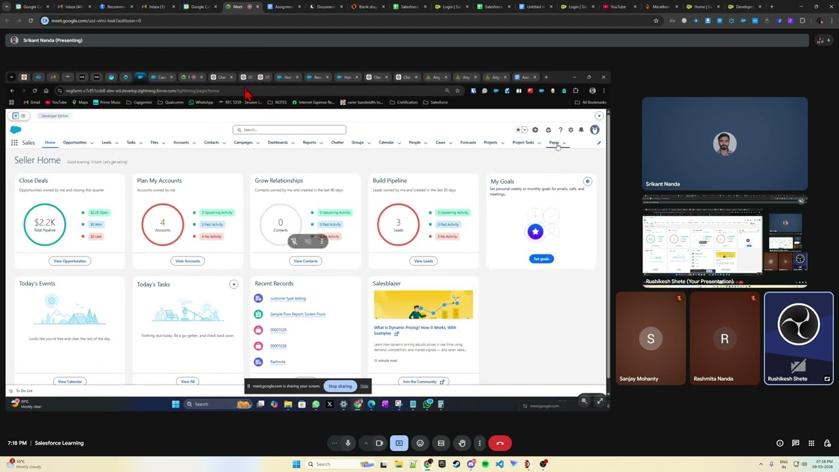Expand the Today's Tasks filter dropdown

click(x=233, y=284)
